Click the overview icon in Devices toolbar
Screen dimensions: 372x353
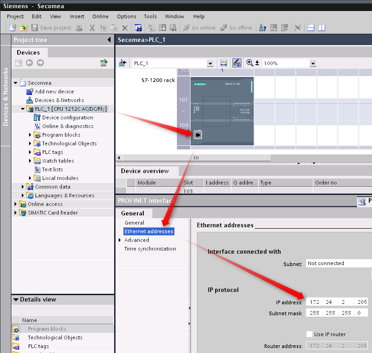click(x=104, y=63)
